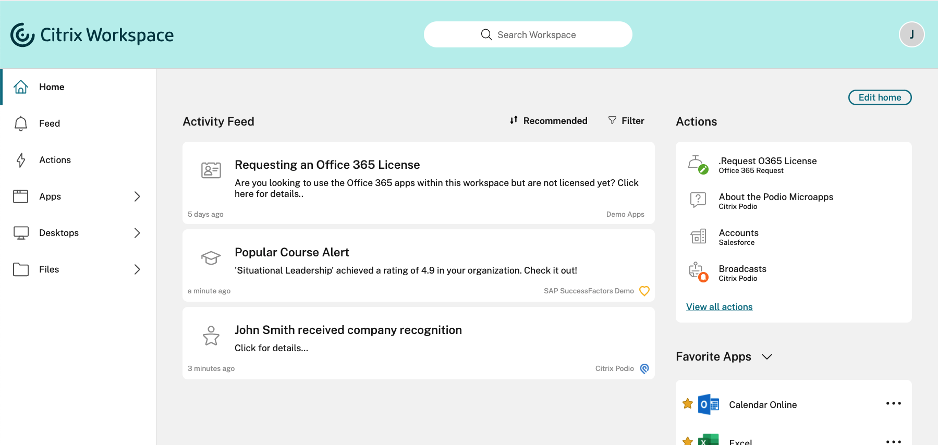Click the Activity Feed heading
This screenshot has height=445, width=938.
coord(218,121)
